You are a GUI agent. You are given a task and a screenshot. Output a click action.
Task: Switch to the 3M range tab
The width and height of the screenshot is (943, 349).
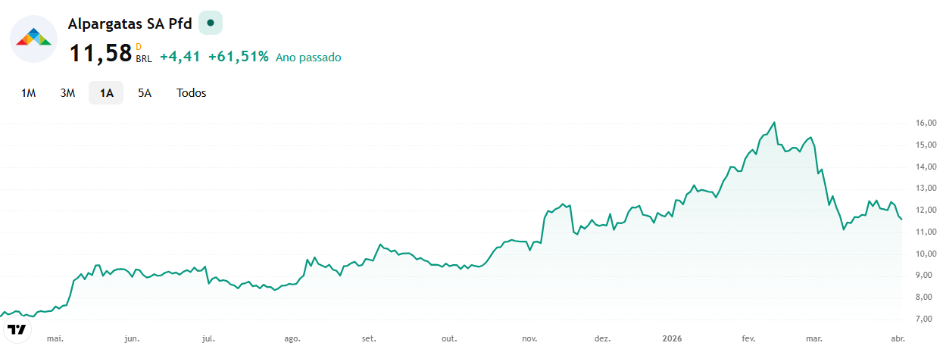[67, 93]
